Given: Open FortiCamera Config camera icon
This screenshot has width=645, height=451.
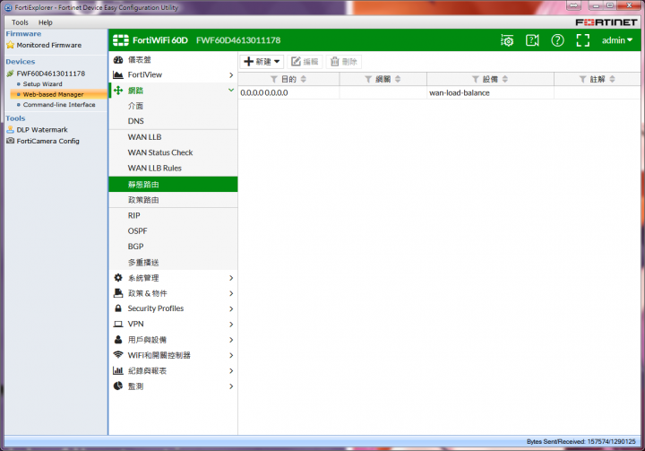Looking at the screenshot, I should point(10,141).
